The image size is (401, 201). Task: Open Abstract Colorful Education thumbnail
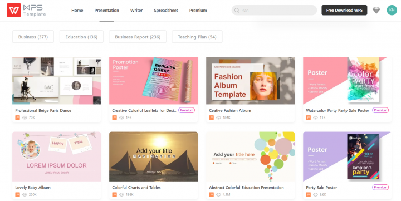[x=251, y=156]
